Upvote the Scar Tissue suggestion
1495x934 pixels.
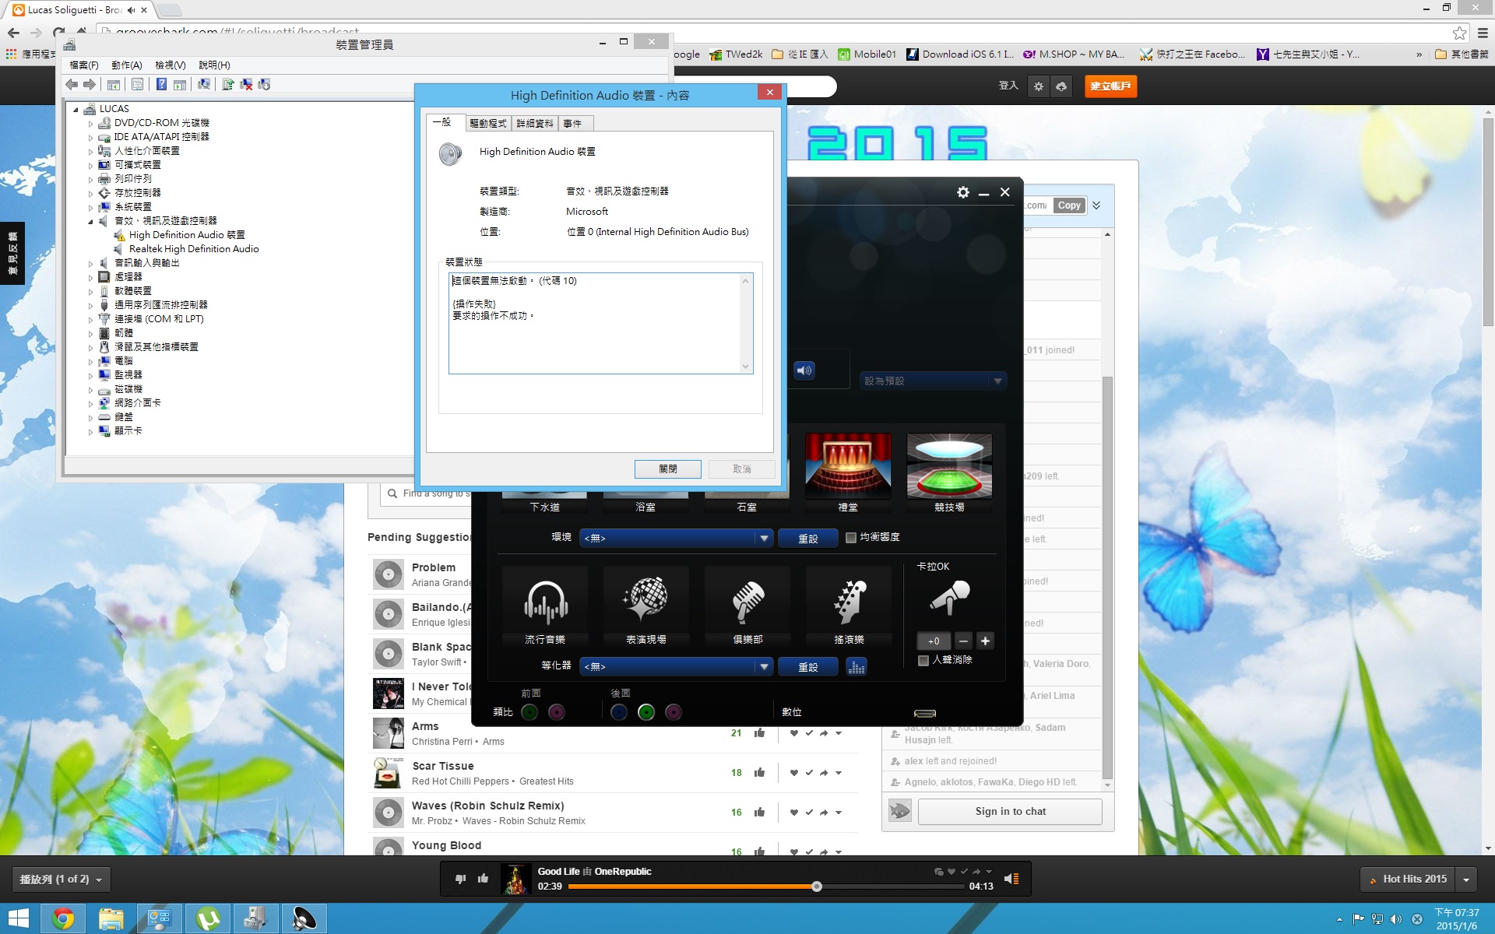759,772
